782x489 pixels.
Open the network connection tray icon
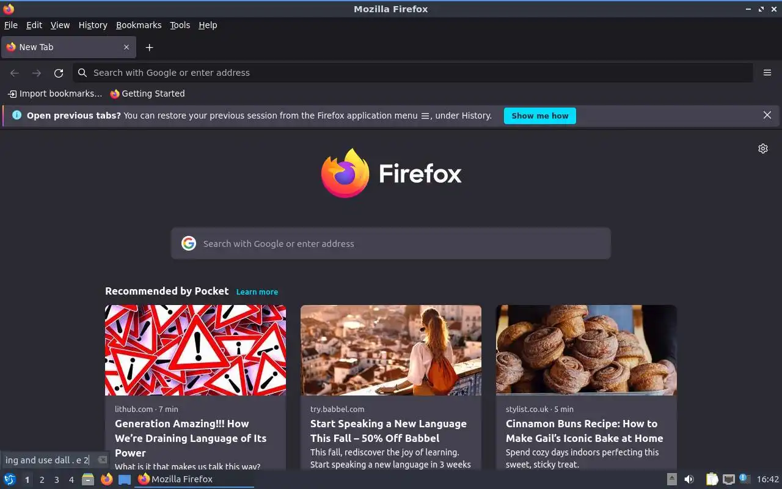pos(728,479)
